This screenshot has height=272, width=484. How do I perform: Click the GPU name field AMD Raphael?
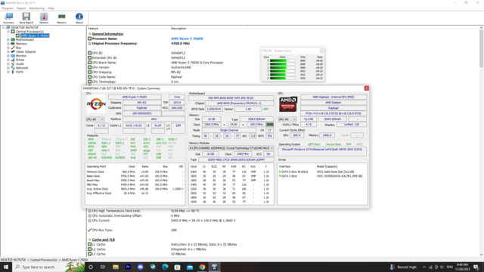pyautogui.click(x=334, y=97)
